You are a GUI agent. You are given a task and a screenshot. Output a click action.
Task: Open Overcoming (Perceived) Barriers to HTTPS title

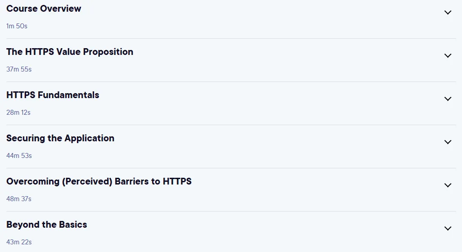click(99, 181)
